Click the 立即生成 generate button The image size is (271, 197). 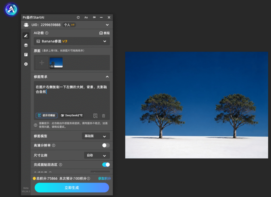72,188
